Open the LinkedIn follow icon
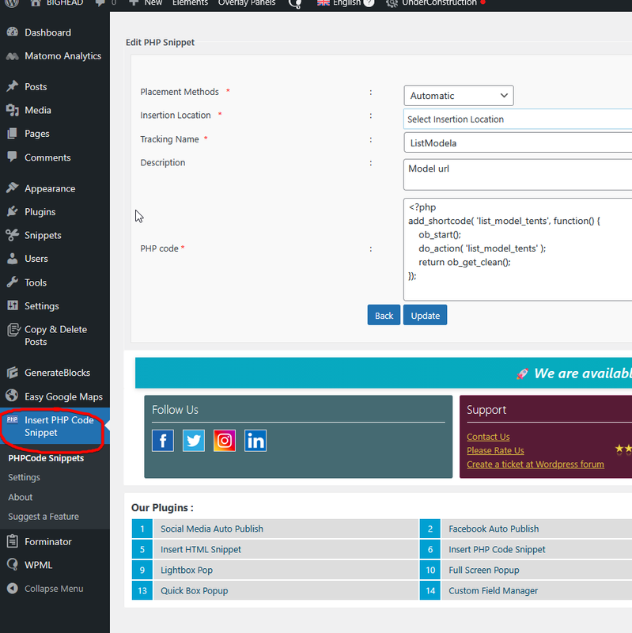Viewport: 632px width, 633px height. point(255,441)
